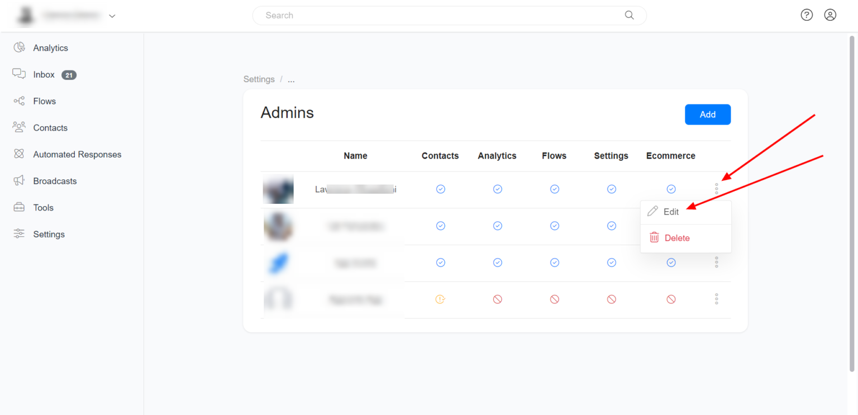Expand the account switcher dropdown chevron
Screen dimensions: 858x415
coord(112,16)
